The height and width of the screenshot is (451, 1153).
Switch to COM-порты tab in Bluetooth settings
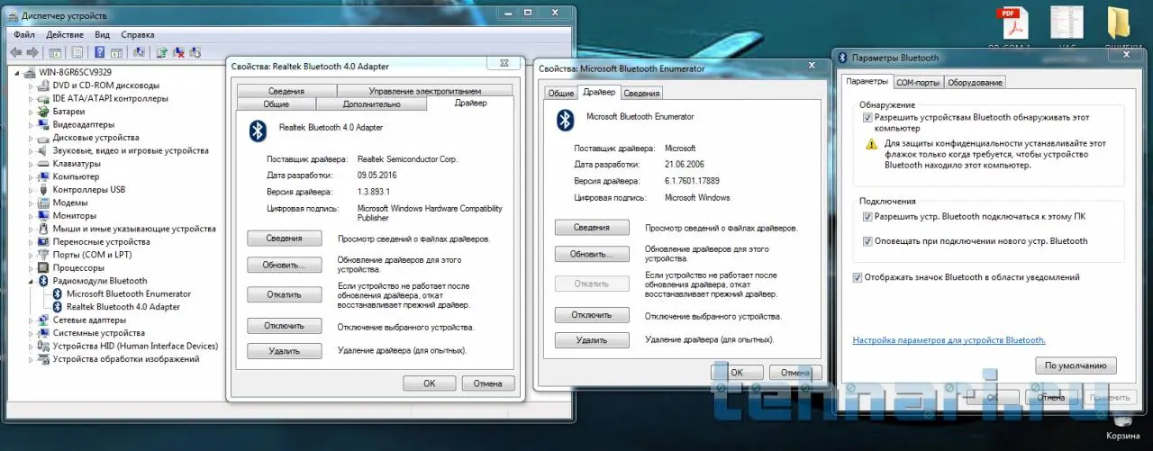pyautogui.click(x=918, y=83)
